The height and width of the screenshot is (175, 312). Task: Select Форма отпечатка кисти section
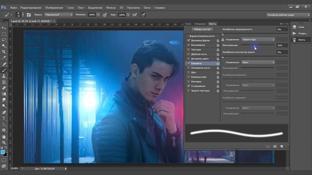202,36
